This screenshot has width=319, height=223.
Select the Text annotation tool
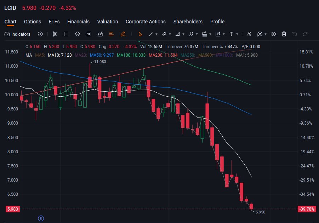point(231,34)
